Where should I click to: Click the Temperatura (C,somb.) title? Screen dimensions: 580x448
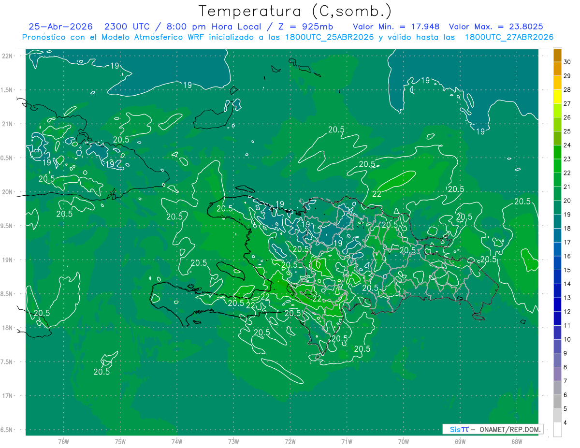[295, 11]
